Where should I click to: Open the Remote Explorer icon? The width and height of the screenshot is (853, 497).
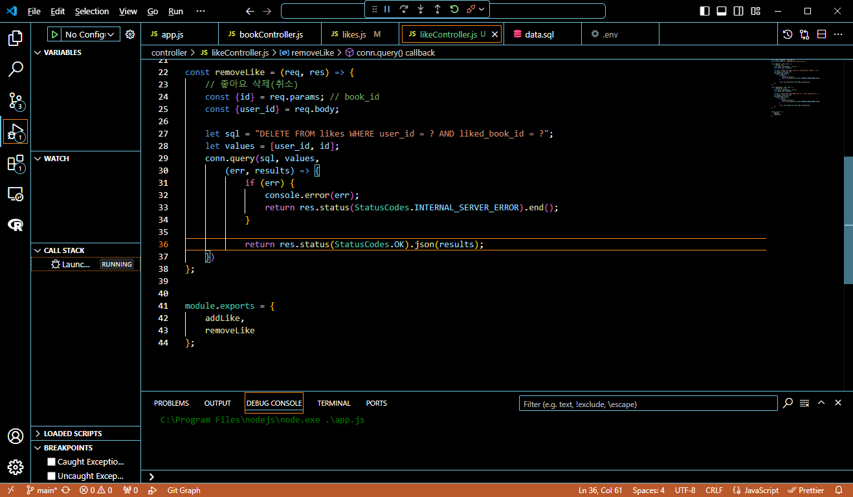tap(16, 193)
